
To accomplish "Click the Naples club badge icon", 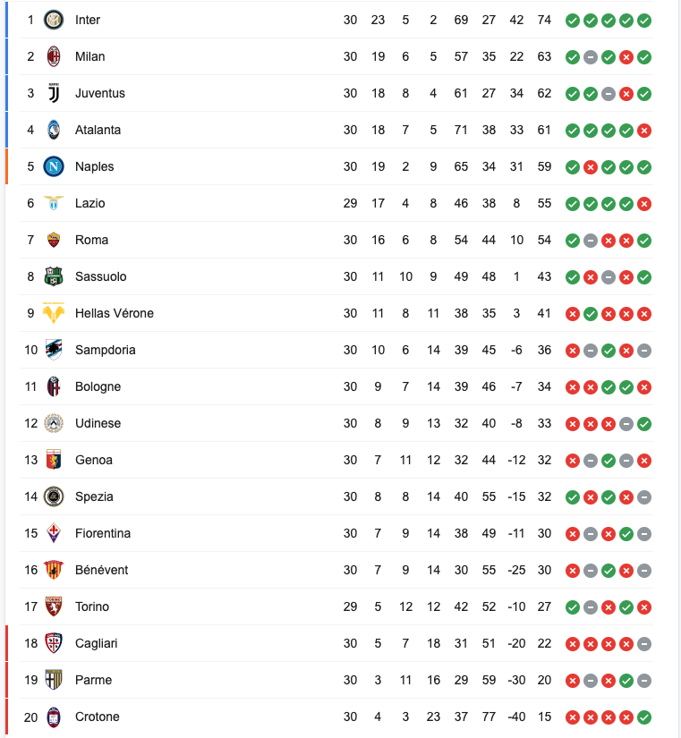I will pyautogui.click(x=54, y=166).
